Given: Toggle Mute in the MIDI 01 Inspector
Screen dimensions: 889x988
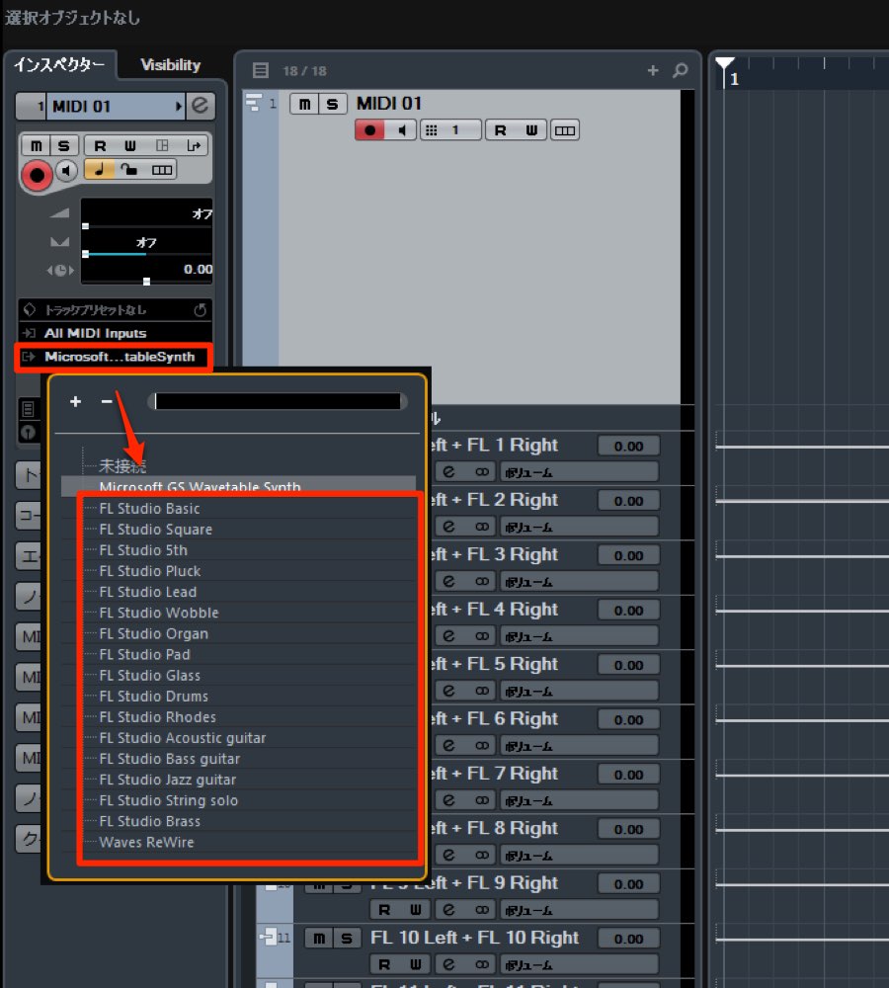Looking at the screenshot, I should [x=36, y=145].
